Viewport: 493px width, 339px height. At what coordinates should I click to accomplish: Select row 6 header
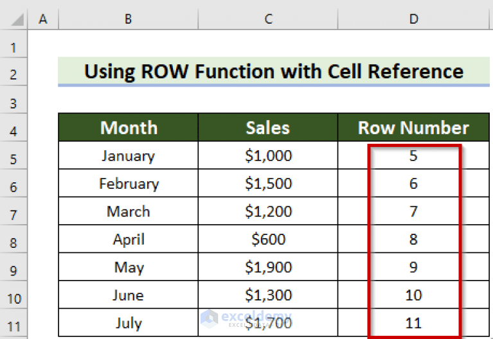coord(13,183)
